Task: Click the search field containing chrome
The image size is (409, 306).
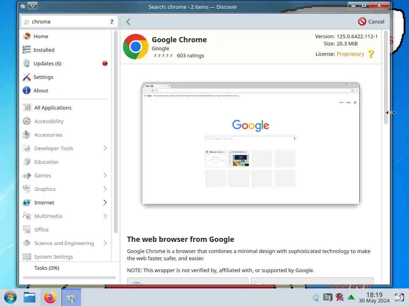Action: 69,22
